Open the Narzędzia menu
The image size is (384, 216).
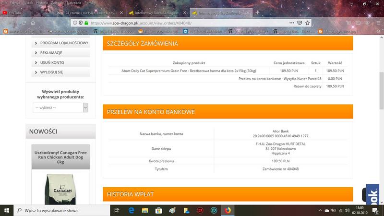[74, 3]
